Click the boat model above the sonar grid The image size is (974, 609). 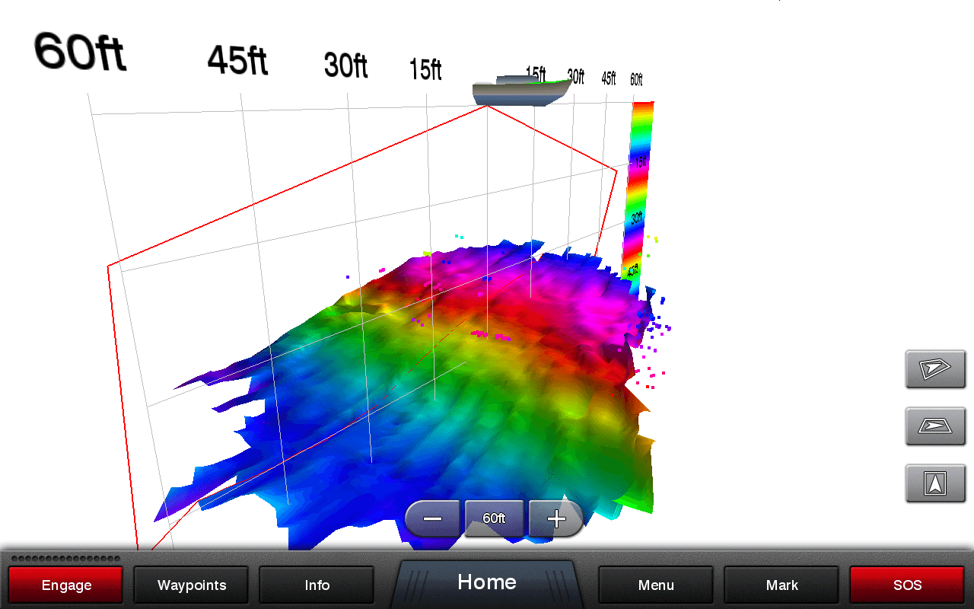(x=521, y=91)
